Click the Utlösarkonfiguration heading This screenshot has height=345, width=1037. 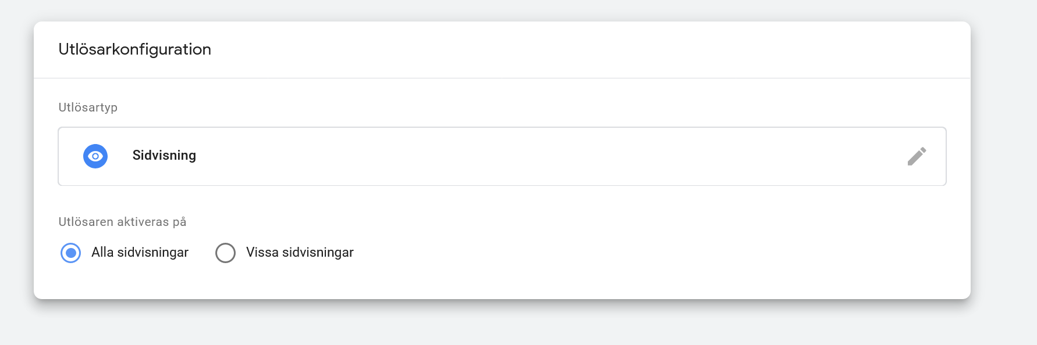click(134, 49)
